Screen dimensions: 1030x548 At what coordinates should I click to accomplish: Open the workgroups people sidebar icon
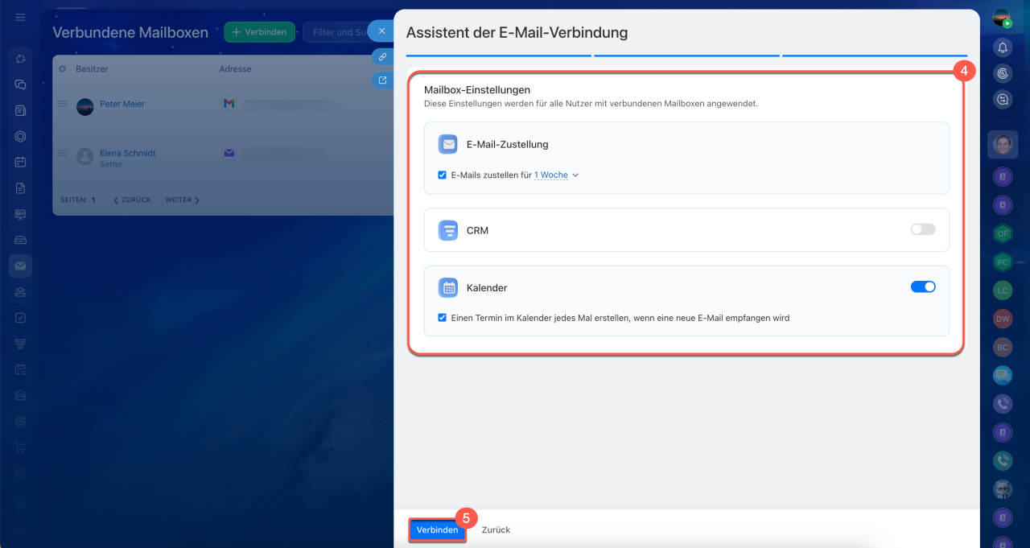click(21, 292)
